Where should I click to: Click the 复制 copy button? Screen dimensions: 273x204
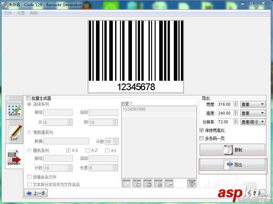point(232,150)
